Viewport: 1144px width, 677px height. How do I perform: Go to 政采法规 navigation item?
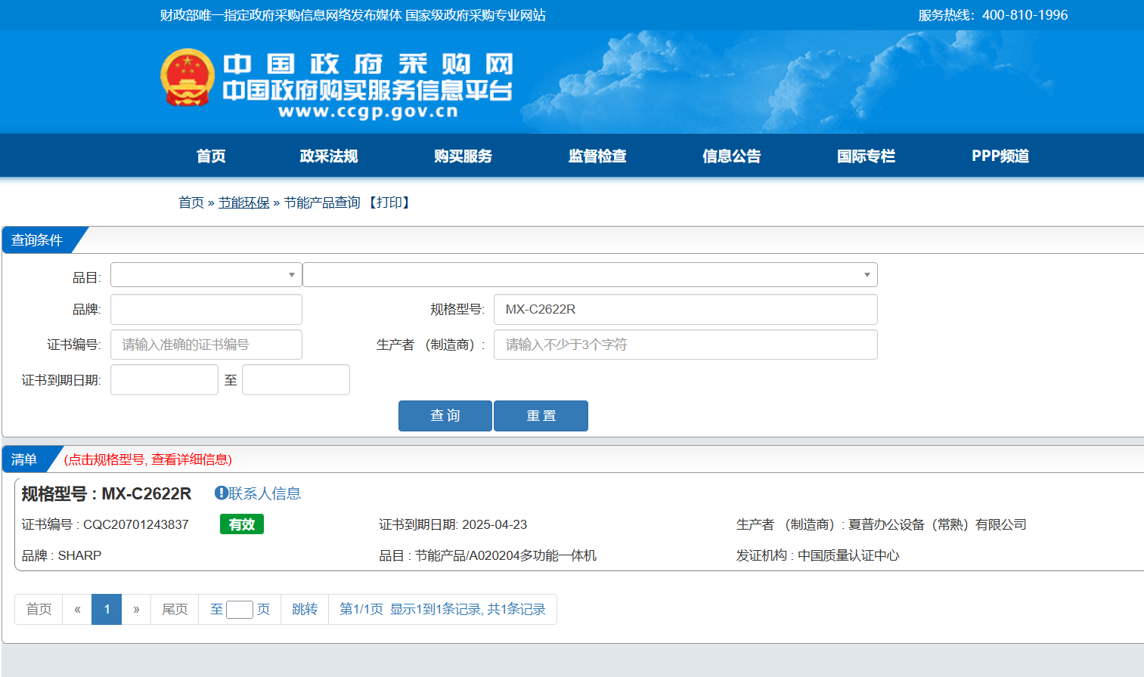tap(329, 156)
